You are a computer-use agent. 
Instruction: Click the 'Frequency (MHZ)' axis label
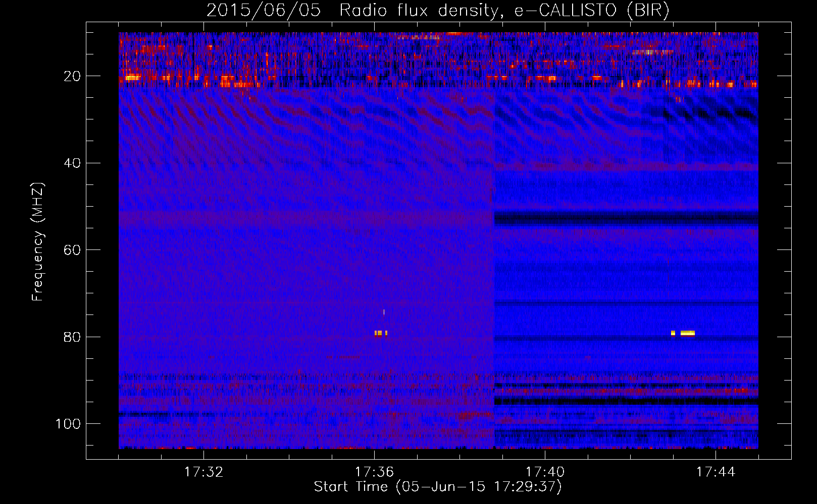coord(38,242)
